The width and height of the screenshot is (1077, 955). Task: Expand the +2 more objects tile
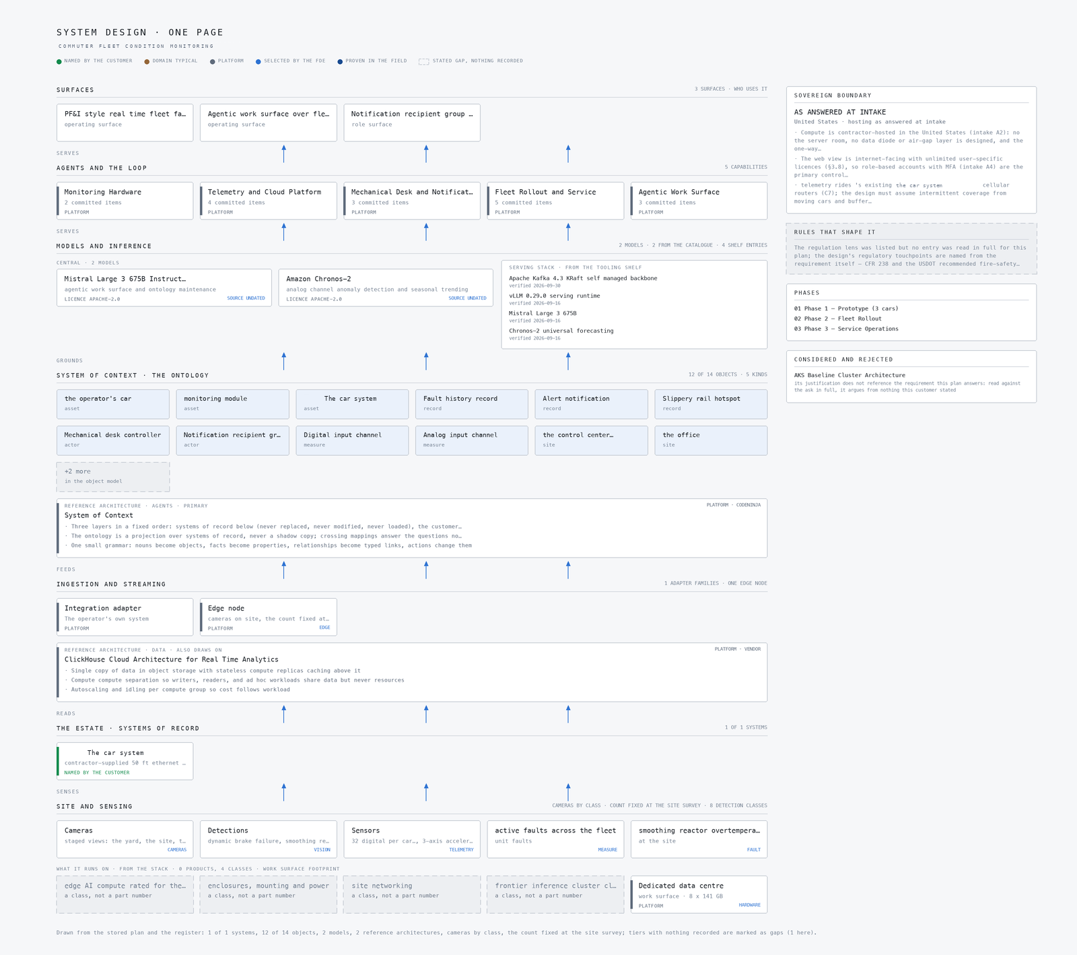pos(113,477)
